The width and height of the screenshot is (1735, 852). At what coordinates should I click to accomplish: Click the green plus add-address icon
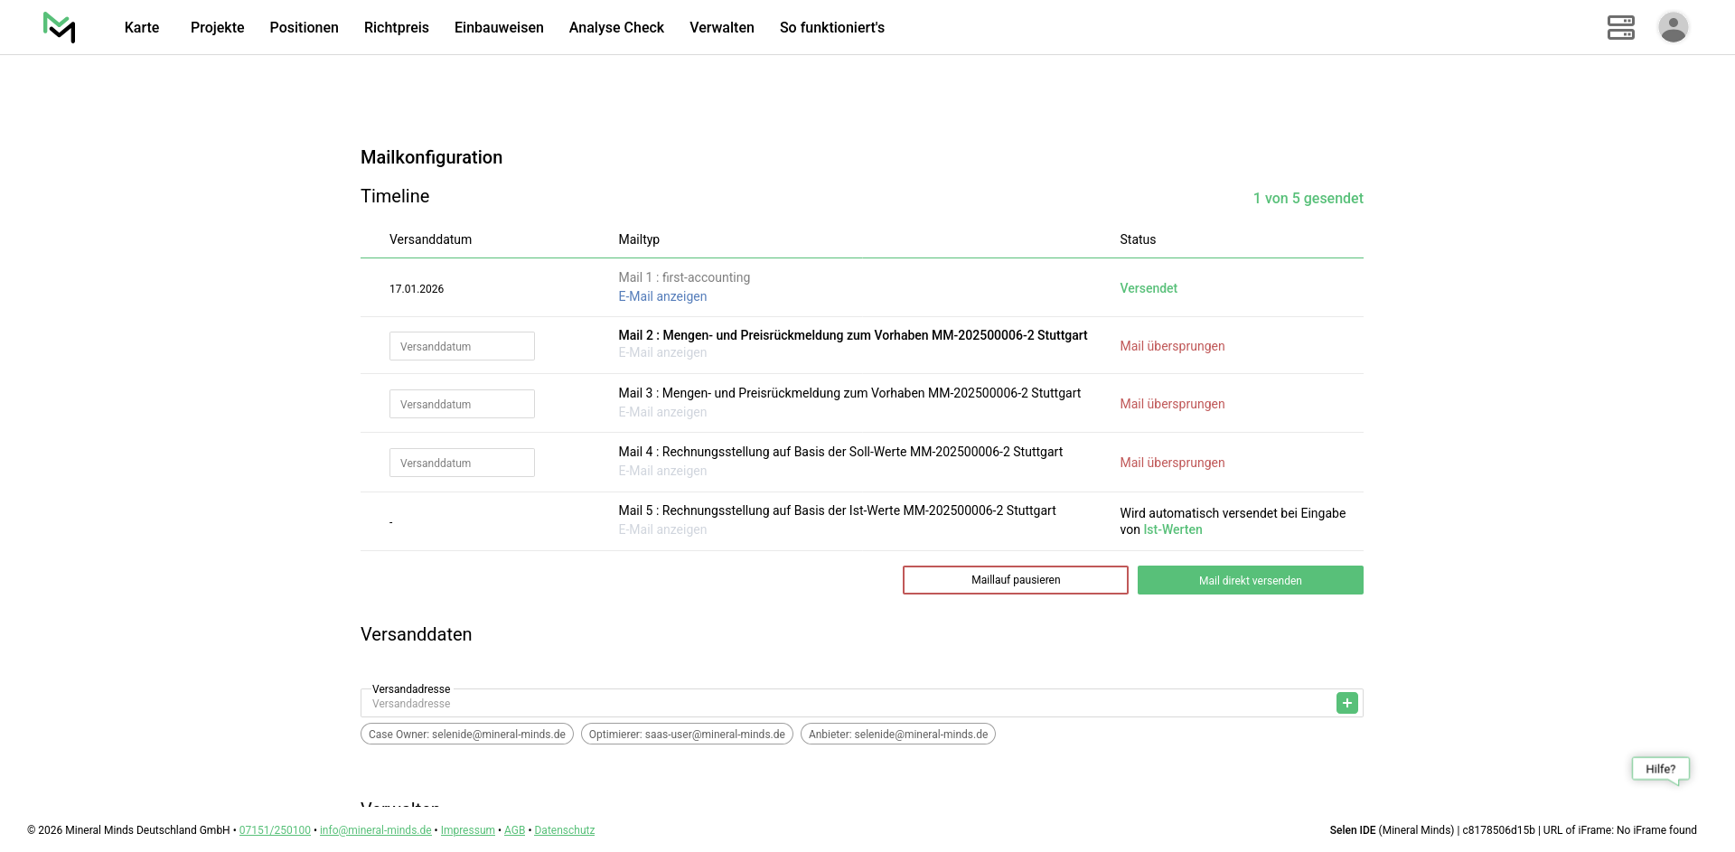(x=1346, y=703)
